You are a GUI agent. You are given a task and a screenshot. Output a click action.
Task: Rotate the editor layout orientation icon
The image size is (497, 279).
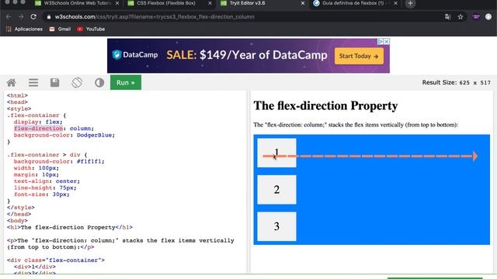(77, 83)
